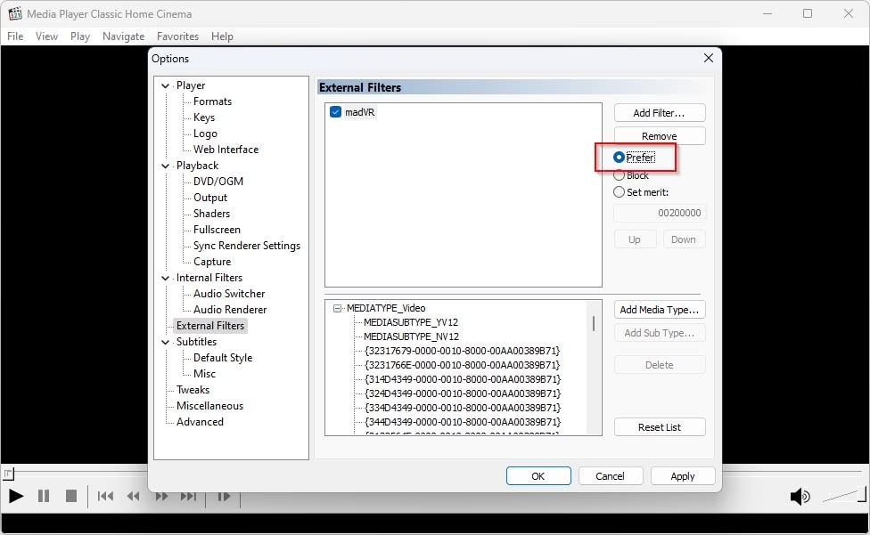This screenshot has width=870, height=535.
Task: Click the Media Player Classic title icon
Action: coord(15,13)
